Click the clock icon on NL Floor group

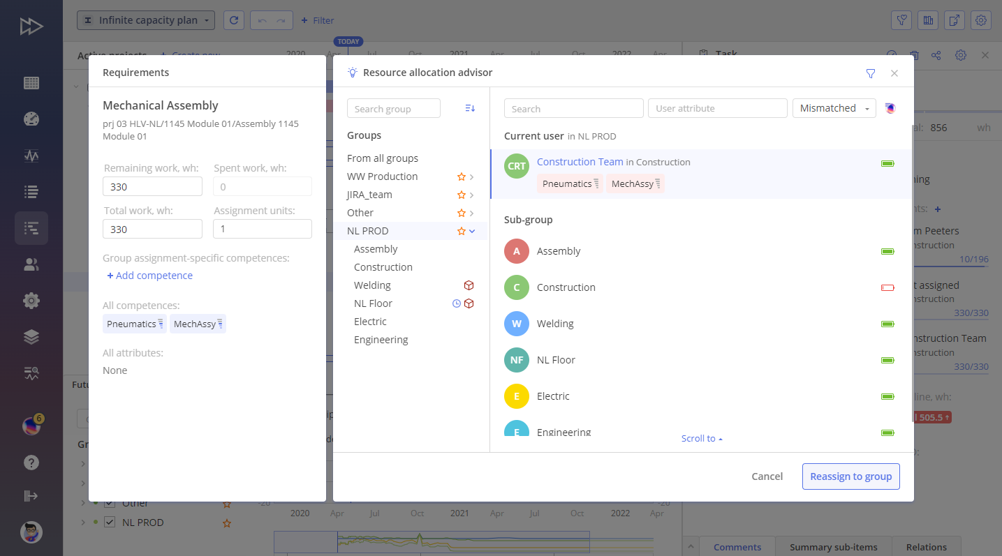coord(457,303)
